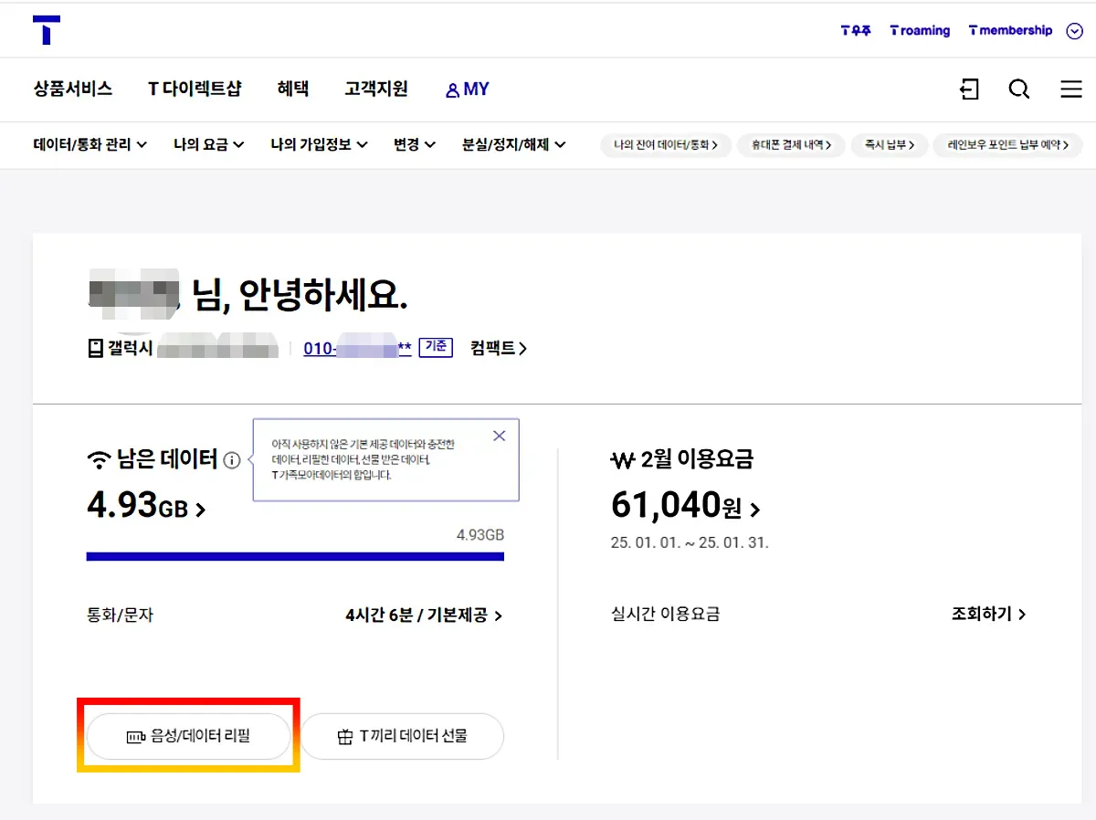Expand the 변경 dropdown
The height and width of the screenshot is (820, 1096).
click(x=415, y=144)
